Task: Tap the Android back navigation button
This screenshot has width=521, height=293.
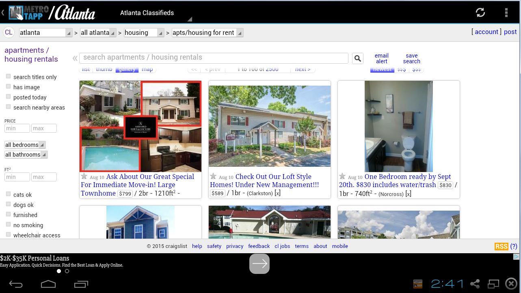Action: (x=16, y=284)
